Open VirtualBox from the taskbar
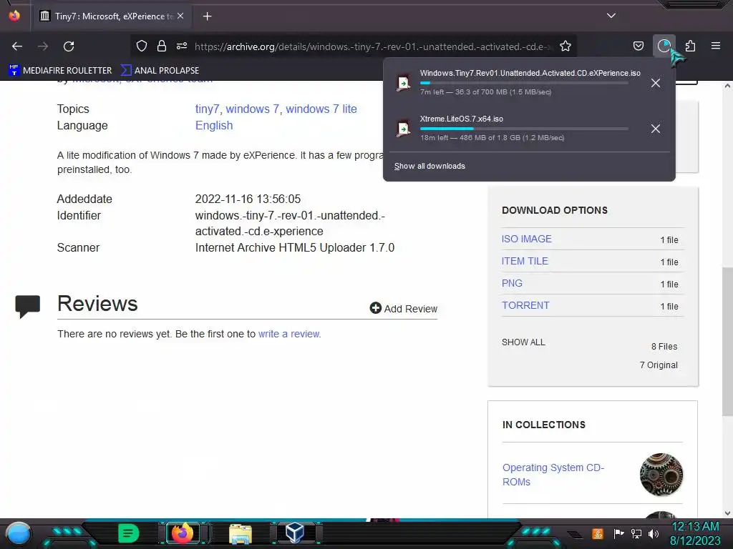Viewport: 733px width, 549px height. click(x=295, y=533)
